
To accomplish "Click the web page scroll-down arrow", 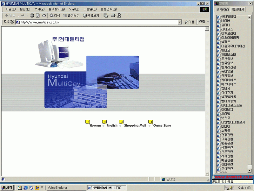I will click(207, 174).
